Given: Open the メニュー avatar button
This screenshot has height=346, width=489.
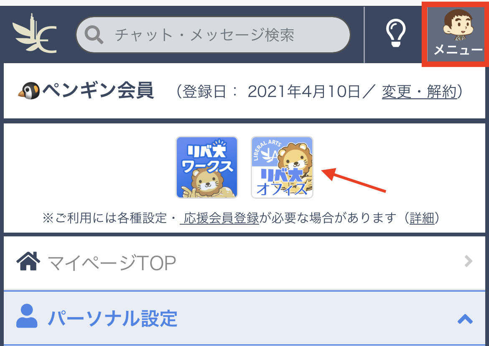Looking at the screenshot, I should (x=456, y=34).
